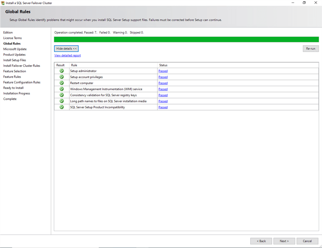The height and width of the screenshot is (248, 322).
Task: Open Passed status for Consistency validation rule
Action: (163, 95)
